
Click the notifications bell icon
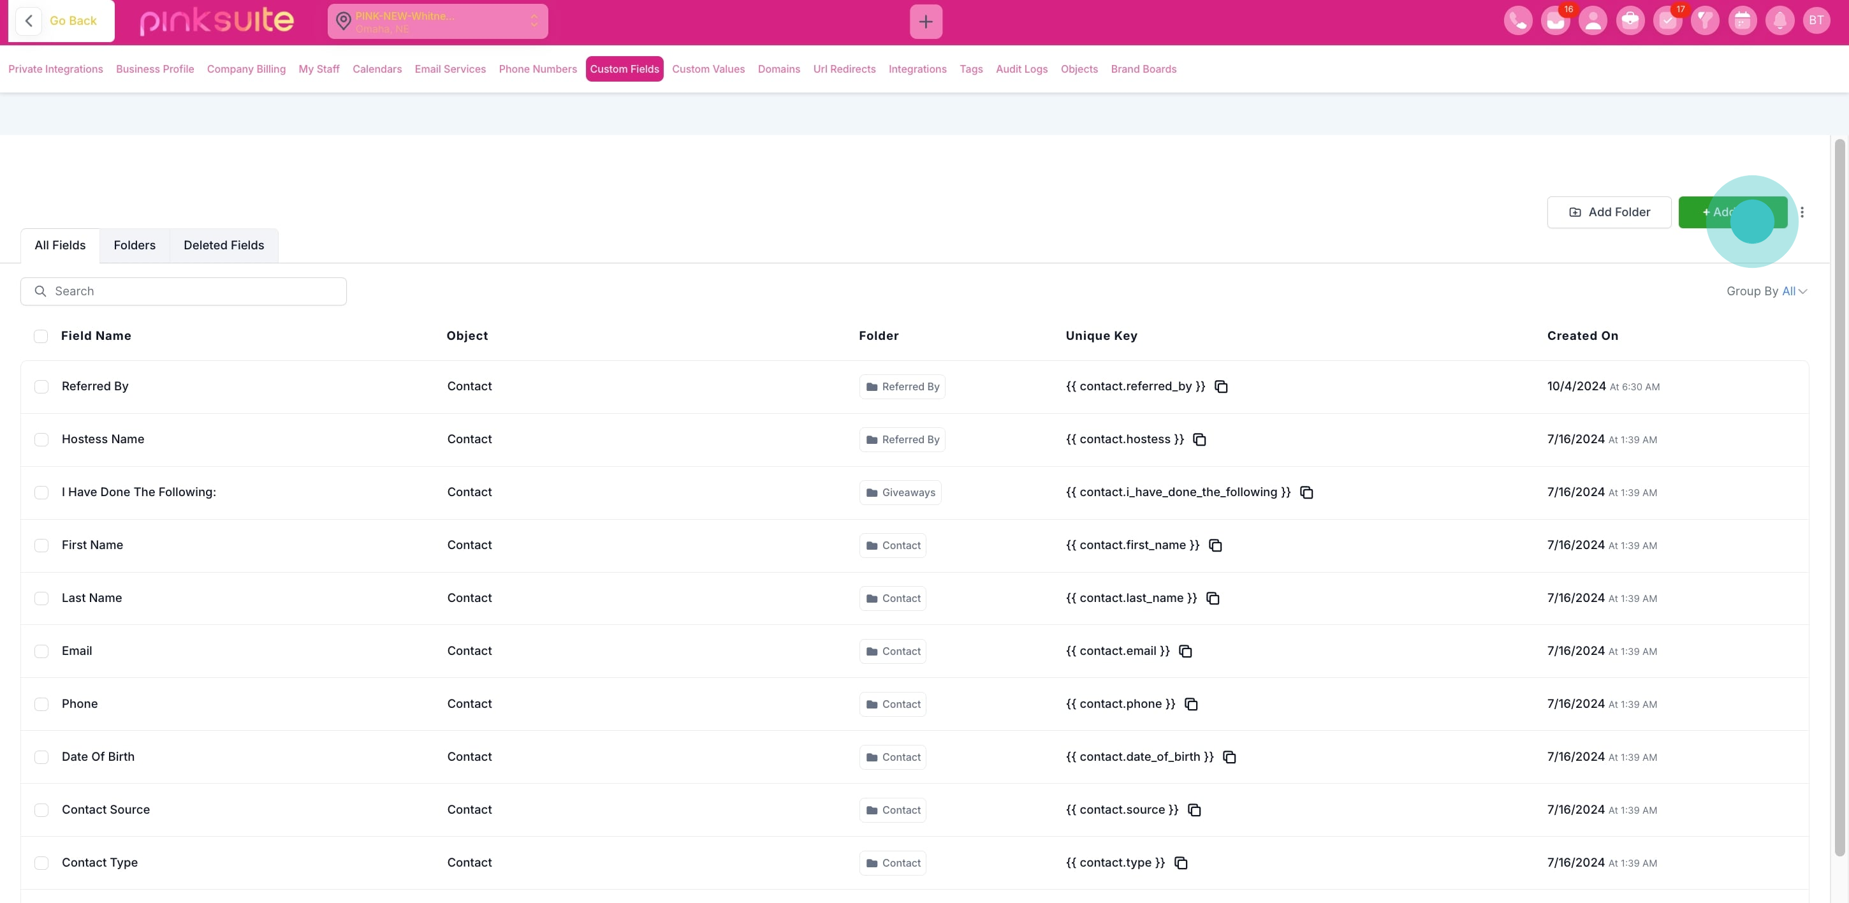coord(1780,21)
